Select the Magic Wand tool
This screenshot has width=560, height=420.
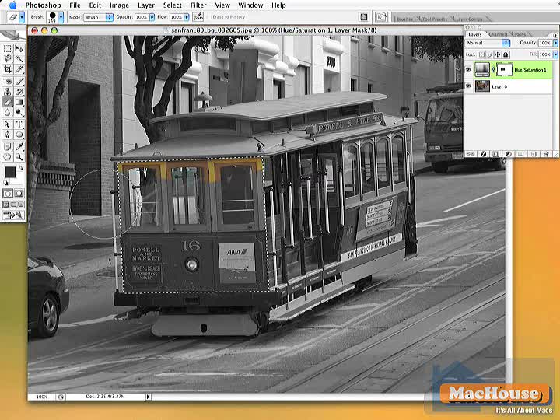(x=19, y=58)
